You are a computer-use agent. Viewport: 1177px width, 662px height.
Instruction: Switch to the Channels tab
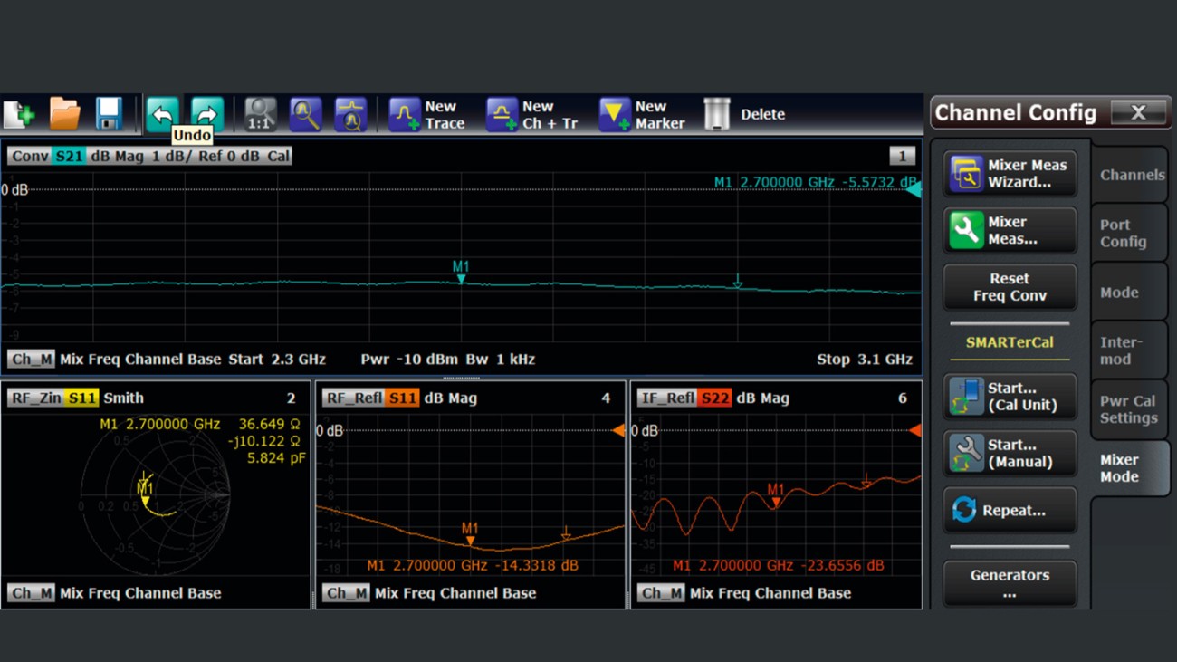(1130, 174)
